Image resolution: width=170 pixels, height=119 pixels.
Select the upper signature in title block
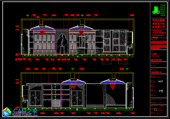[160, 82]
